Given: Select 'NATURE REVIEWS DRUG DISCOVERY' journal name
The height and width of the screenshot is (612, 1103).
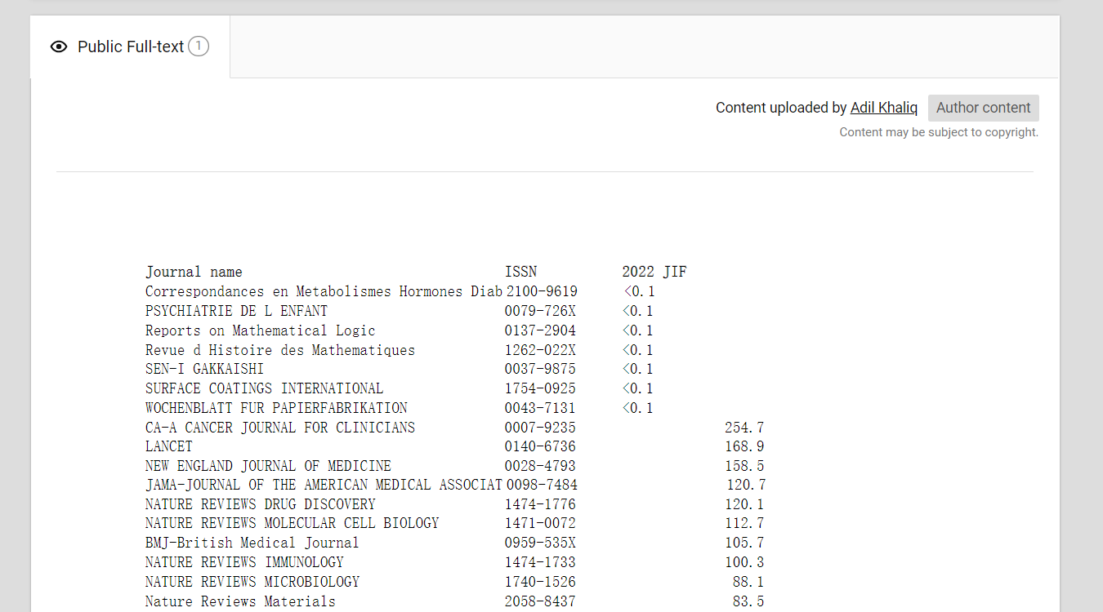Looking at the screenshot, I should pos(261,504).
